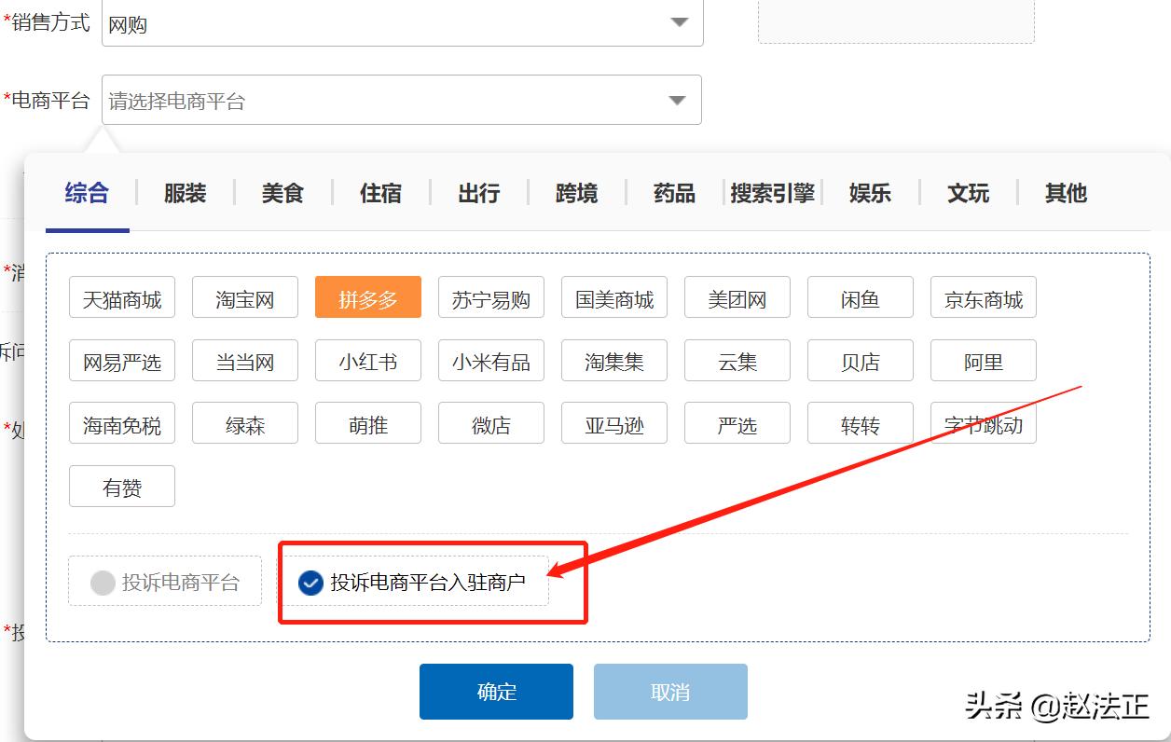Open the 销售方式 dropdown showing 网购
This screenshot has width=1171, height=742.
pyautogui.click(x=401, y=22)
